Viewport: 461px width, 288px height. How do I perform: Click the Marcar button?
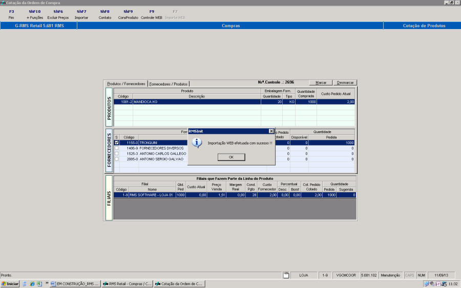point(321,83)
